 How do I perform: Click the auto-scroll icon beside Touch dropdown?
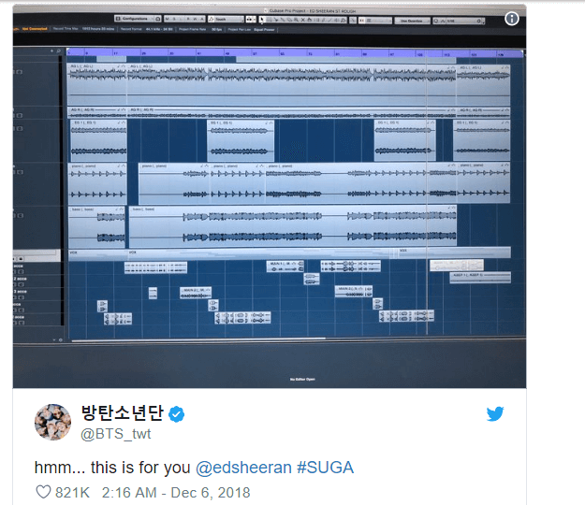coord(250,19)
